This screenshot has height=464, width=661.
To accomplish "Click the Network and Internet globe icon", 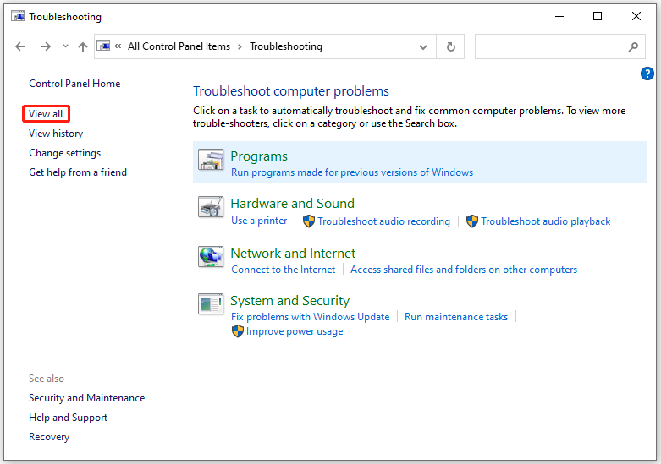I will click(x=211, y=256).
